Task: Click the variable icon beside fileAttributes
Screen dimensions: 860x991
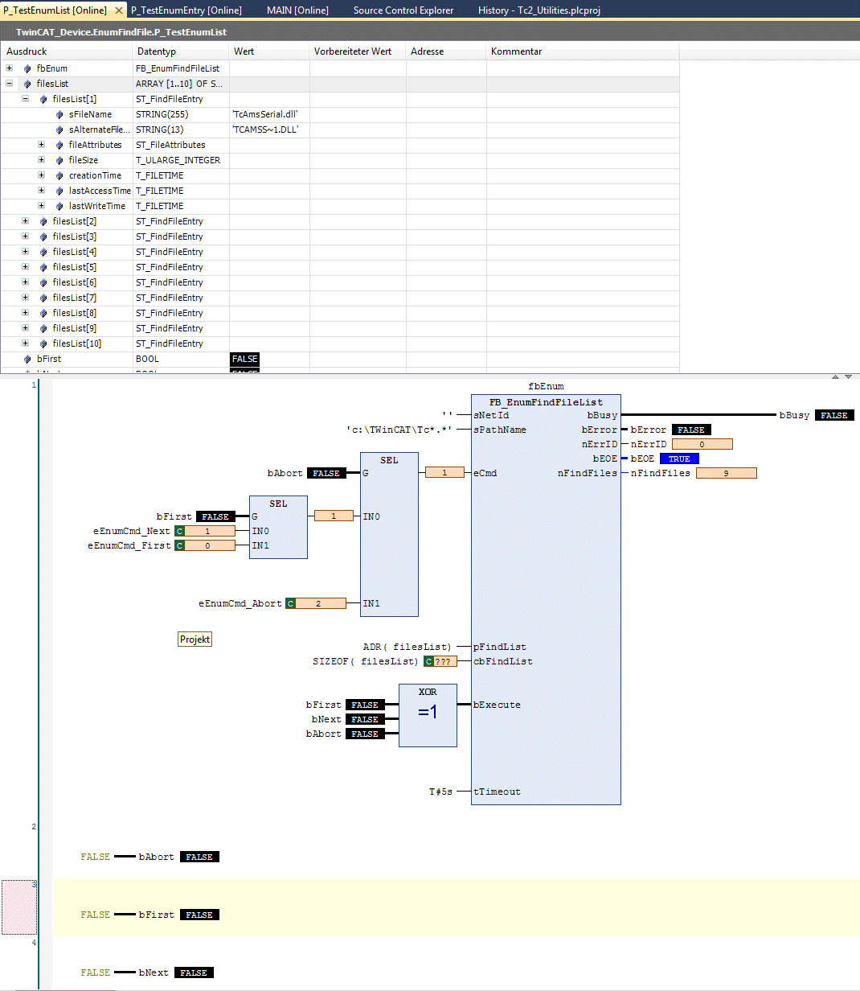Action: click(x=59, y=145)
